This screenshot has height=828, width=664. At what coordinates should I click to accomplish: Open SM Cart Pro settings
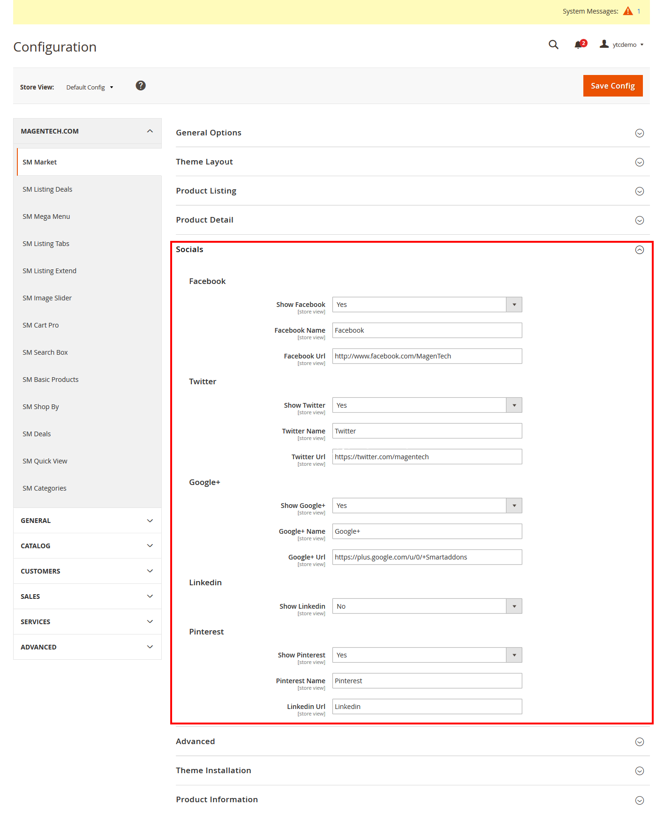click(x=87, y=325)
